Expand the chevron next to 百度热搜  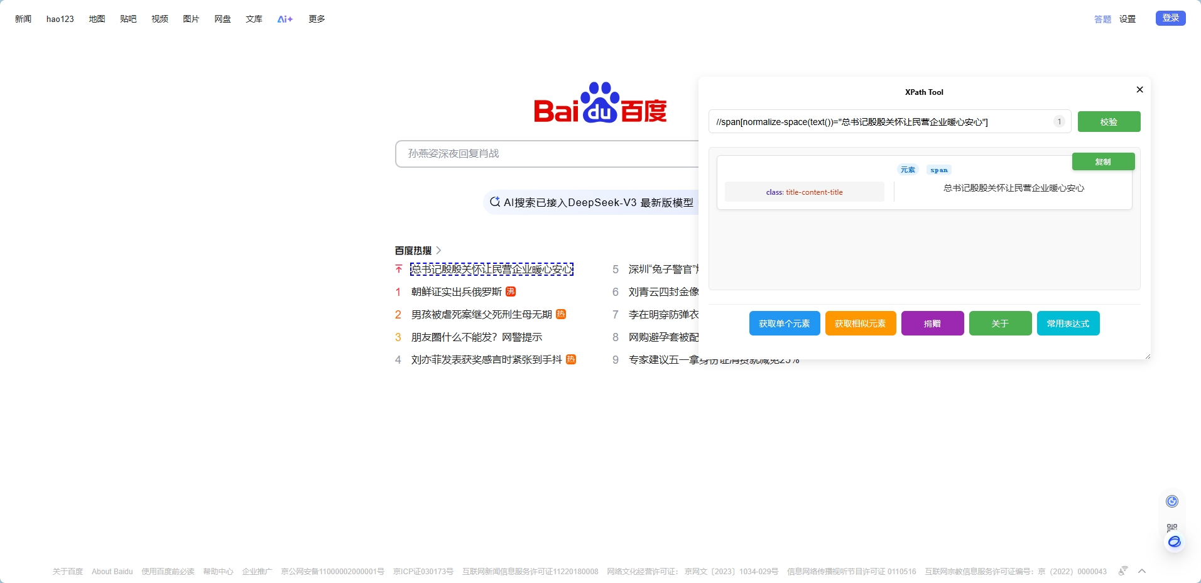(438, 250)
